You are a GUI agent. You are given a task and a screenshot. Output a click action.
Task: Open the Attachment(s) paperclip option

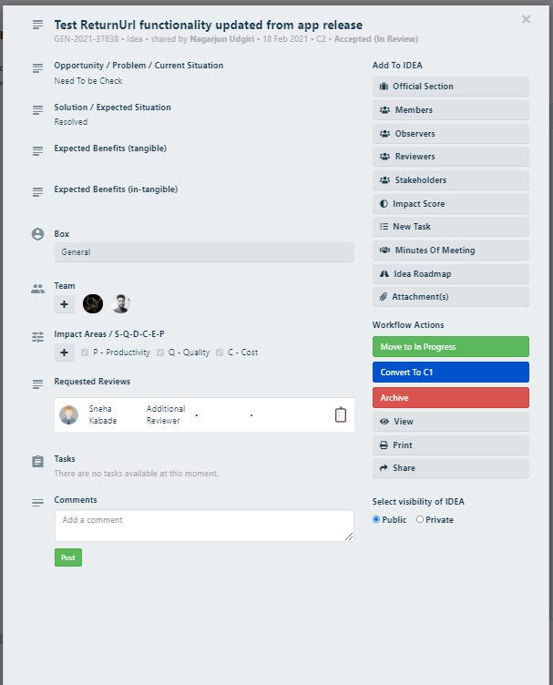coord(450,297)
